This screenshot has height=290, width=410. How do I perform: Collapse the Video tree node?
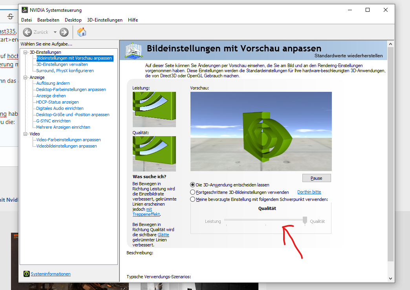coord(26,134)
